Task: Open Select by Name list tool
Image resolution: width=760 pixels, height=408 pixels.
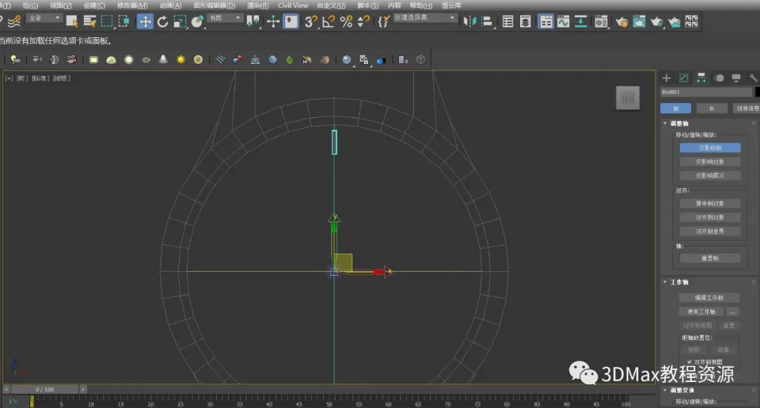Action: tap(89, 21)
